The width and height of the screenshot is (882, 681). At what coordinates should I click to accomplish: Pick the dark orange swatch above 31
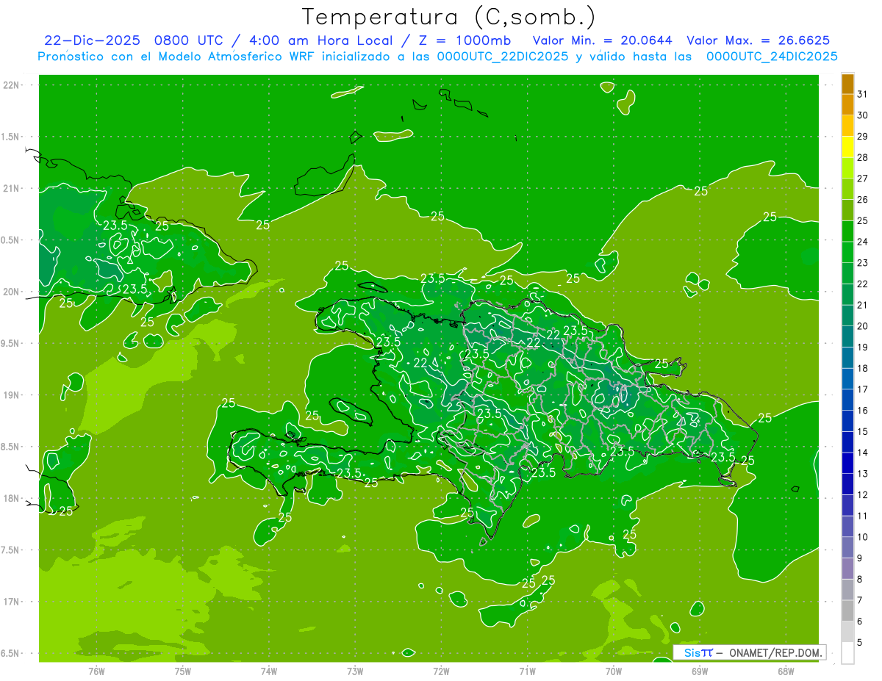tap(847, 84)
